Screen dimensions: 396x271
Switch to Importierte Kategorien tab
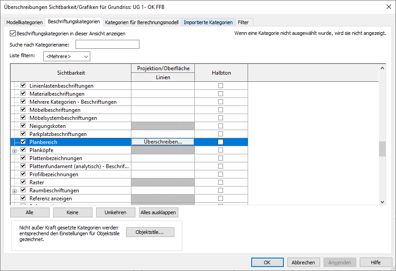point(208,22)
